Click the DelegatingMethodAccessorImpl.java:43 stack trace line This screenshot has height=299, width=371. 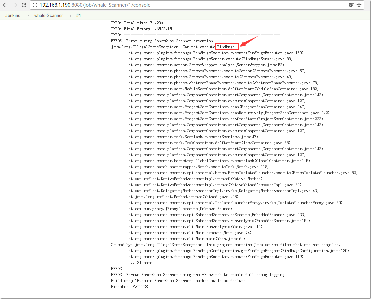[224, 191]
